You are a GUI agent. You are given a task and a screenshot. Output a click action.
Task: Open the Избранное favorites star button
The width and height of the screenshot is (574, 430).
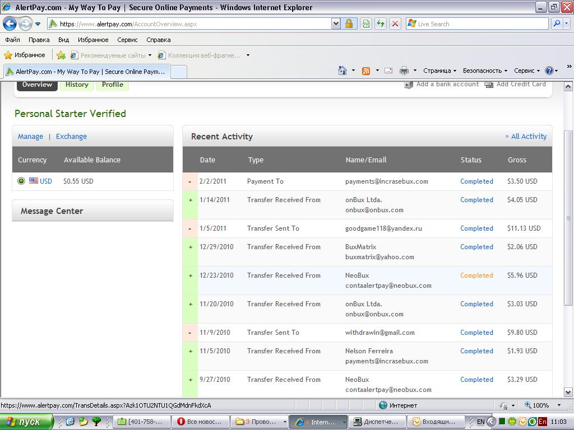tap(25, 55)
